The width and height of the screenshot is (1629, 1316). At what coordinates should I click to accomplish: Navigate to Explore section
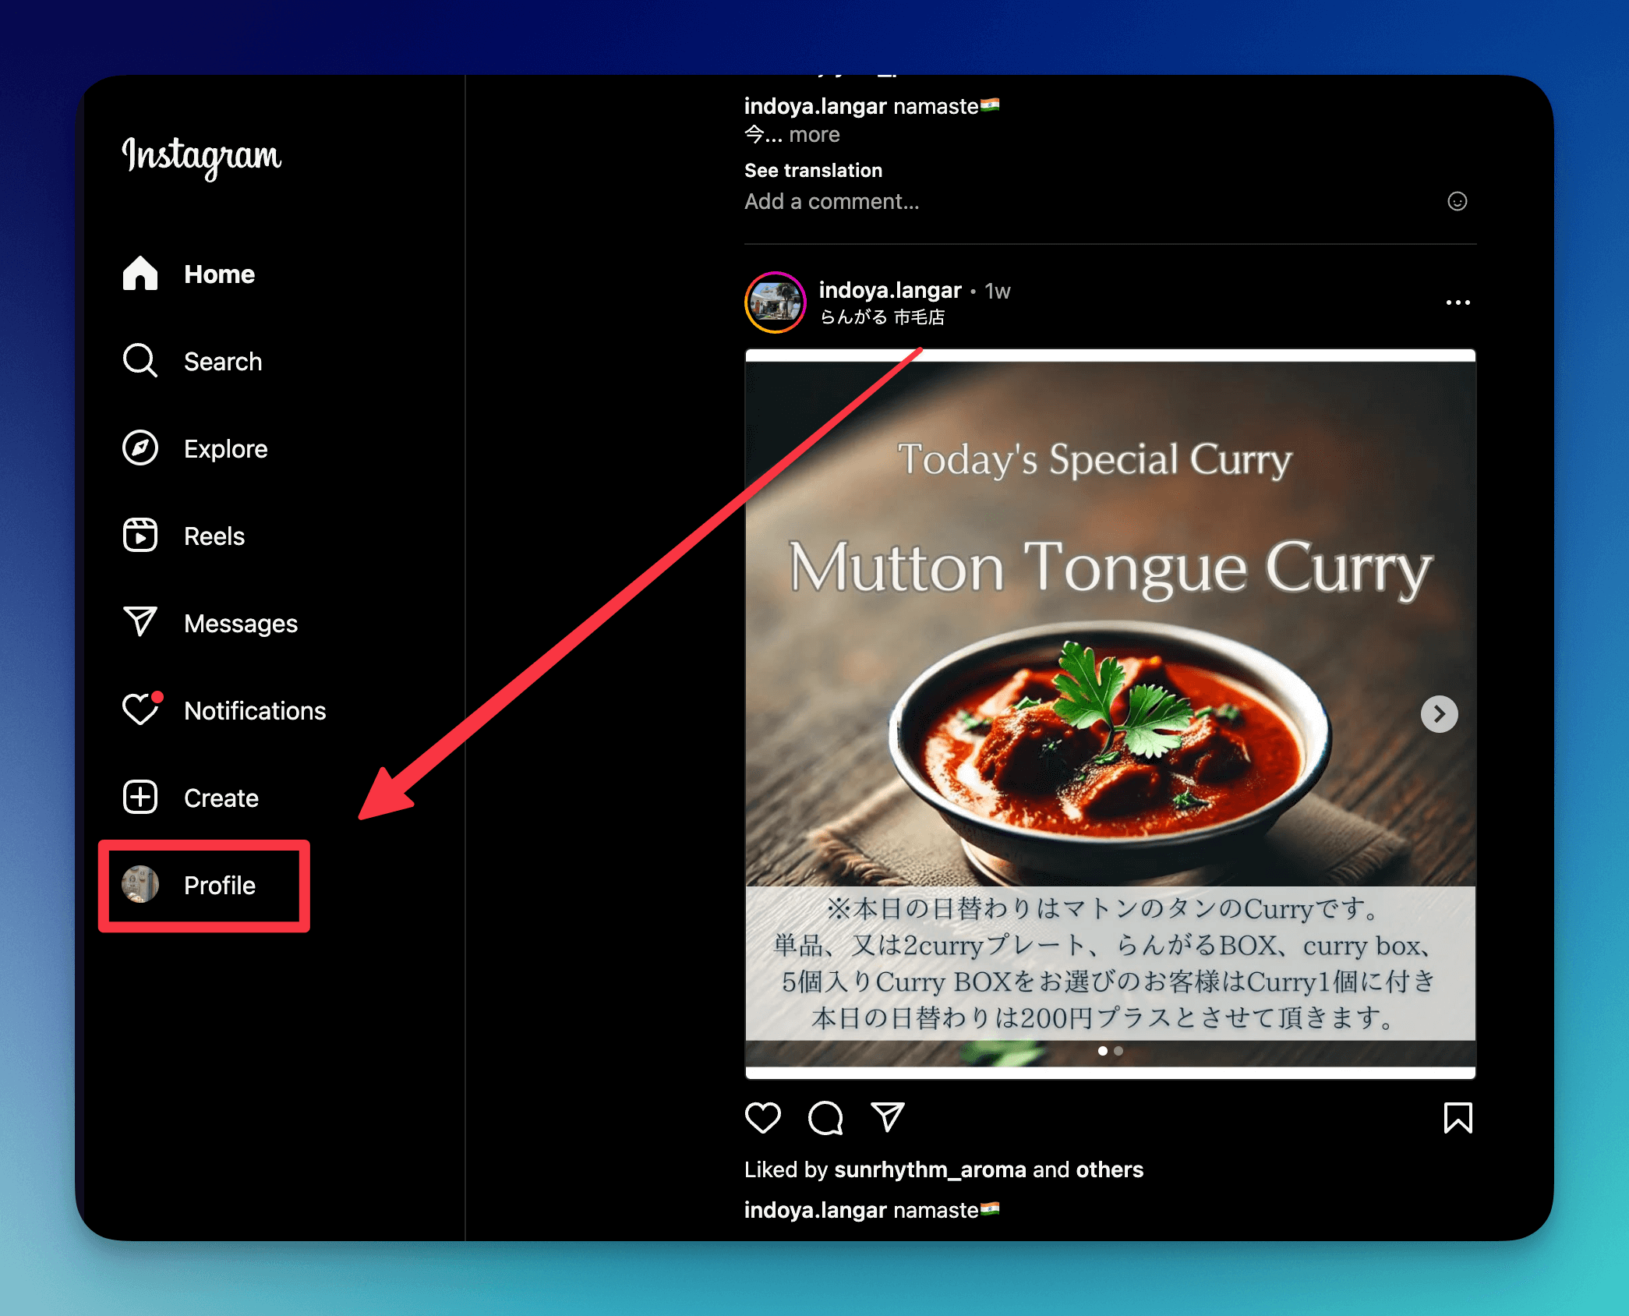(x=224, y=448)
